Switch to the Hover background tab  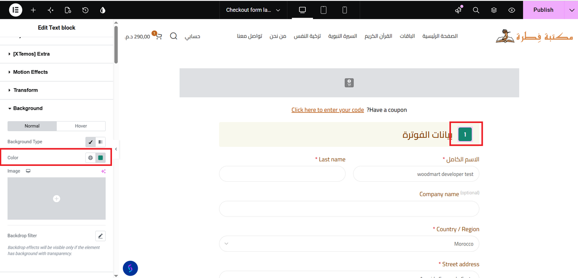(x=81, y=126)
